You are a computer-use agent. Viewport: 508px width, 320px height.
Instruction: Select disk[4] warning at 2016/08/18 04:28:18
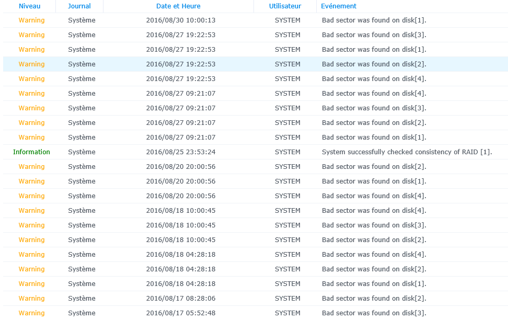[256, 255]
